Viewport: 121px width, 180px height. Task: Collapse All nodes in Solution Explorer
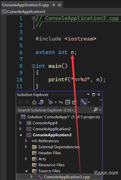[x=67, y=102]
